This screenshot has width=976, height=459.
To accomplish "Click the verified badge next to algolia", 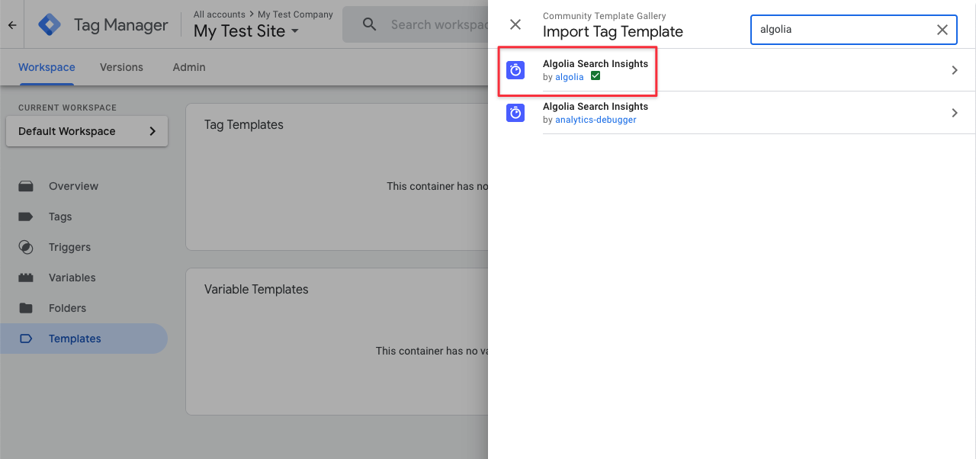I will (595, 76).
